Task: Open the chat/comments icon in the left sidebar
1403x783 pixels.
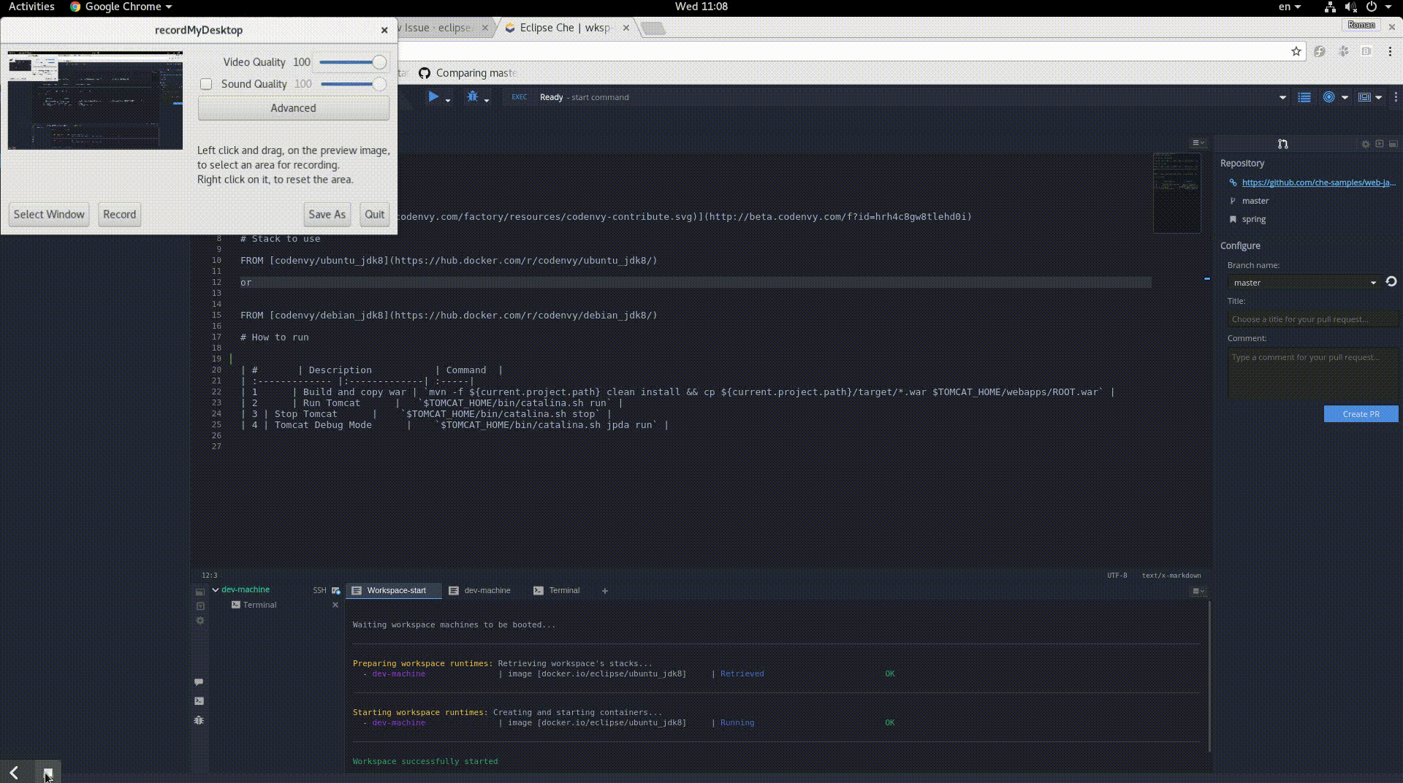Action: point(199,681)
